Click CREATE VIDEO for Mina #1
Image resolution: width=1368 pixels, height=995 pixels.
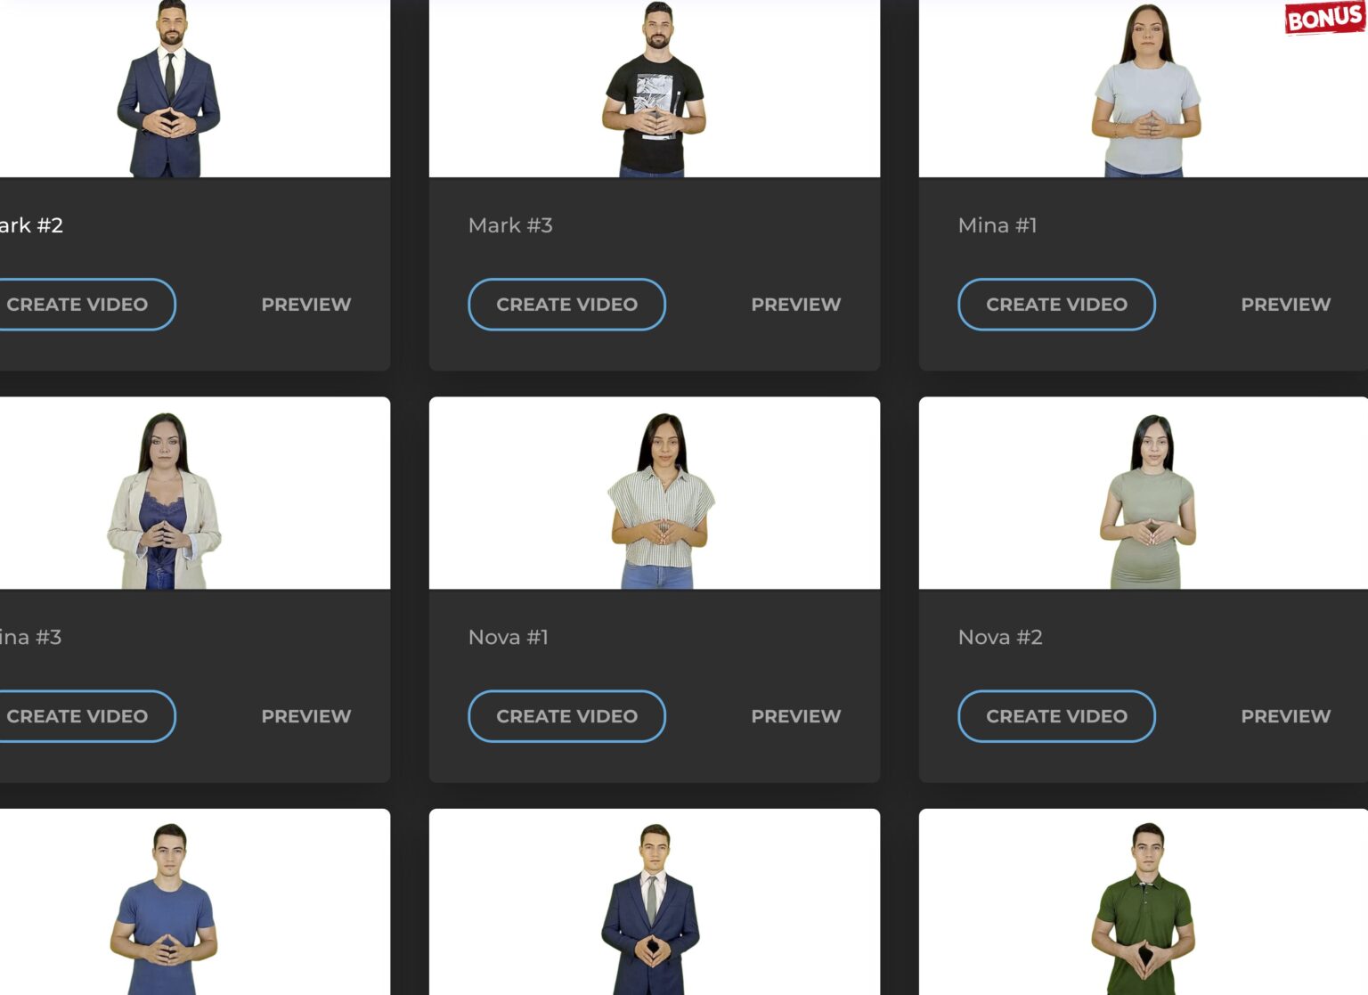pos(1056,304)
